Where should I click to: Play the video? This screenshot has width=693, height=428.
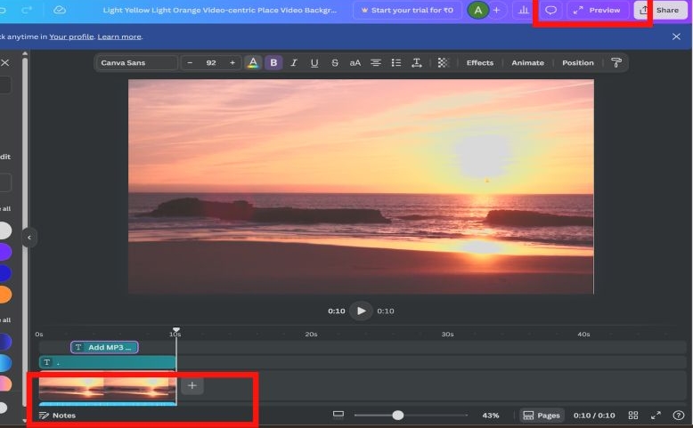[361, 311]
